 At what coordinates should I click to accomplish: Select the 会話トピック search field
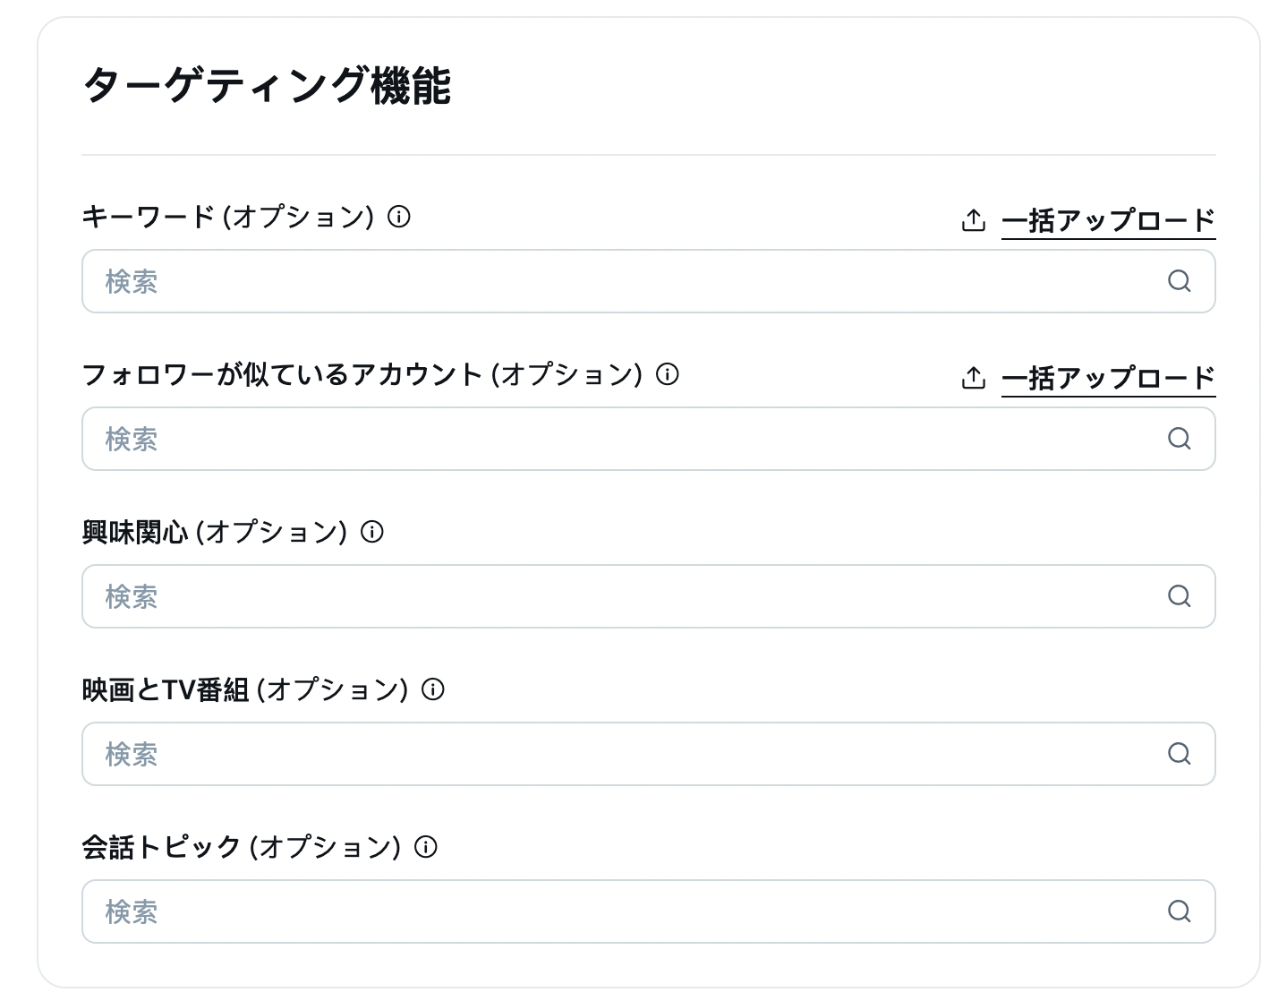(x=649, y=911)
